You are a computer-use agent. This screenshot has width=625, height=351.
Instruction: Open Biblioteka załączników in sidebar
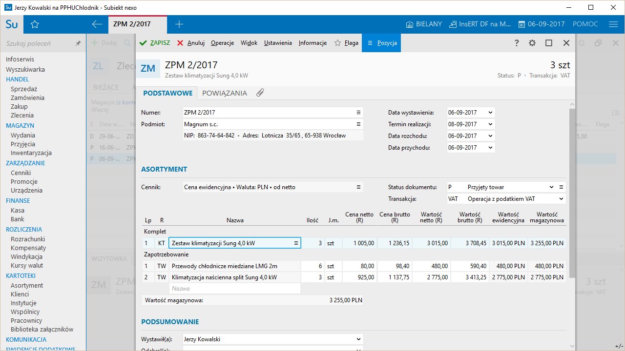pos(42,330)
